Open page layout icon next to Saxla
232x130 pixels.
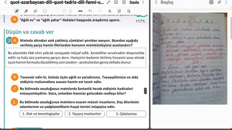tap(124, 2)
